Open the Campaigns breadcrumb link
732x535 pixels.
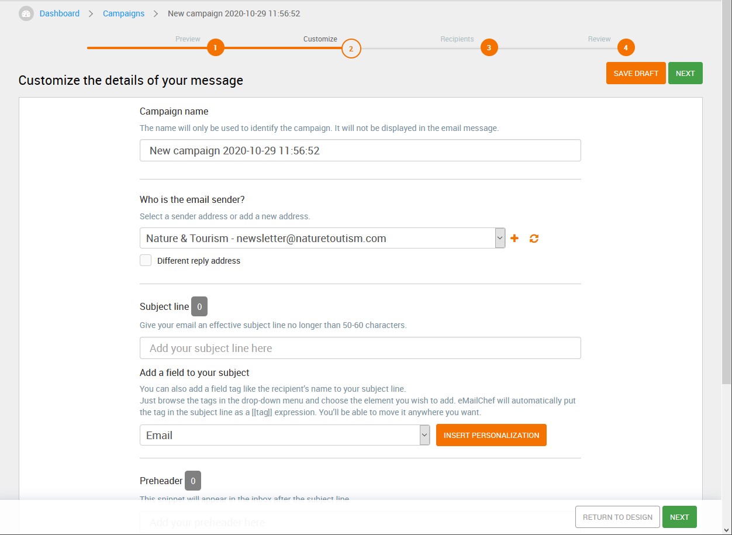123,13
